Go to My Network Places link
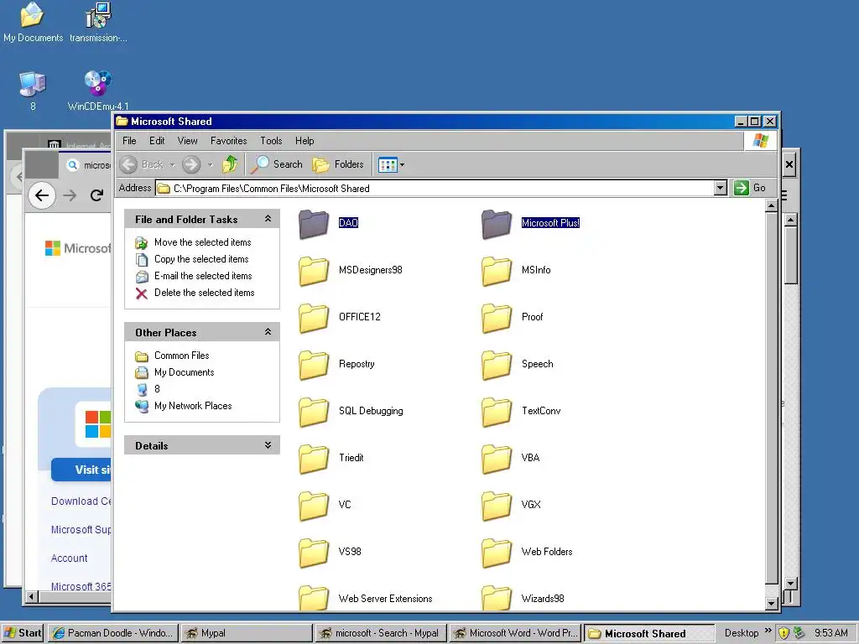 pos(193,406)
